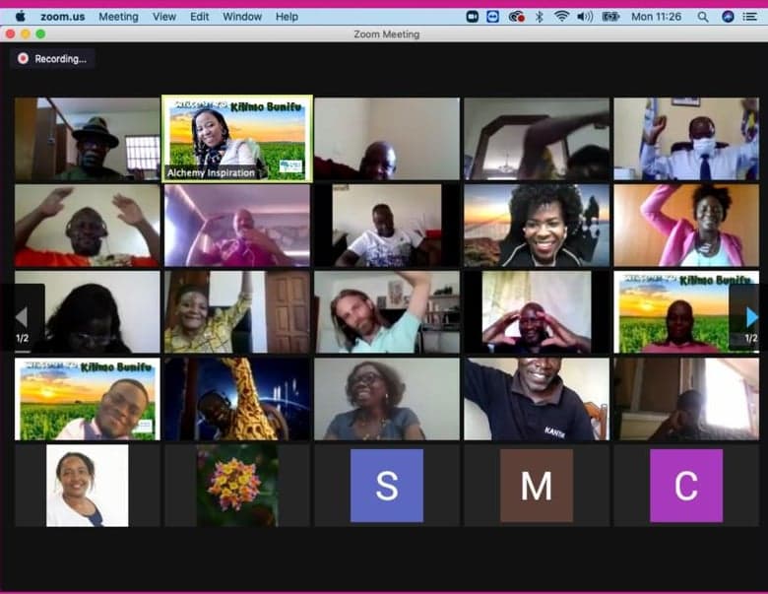Click the Zoom camera menu bar icon
This screenshot has width=768, height=594.
(473, 17)
